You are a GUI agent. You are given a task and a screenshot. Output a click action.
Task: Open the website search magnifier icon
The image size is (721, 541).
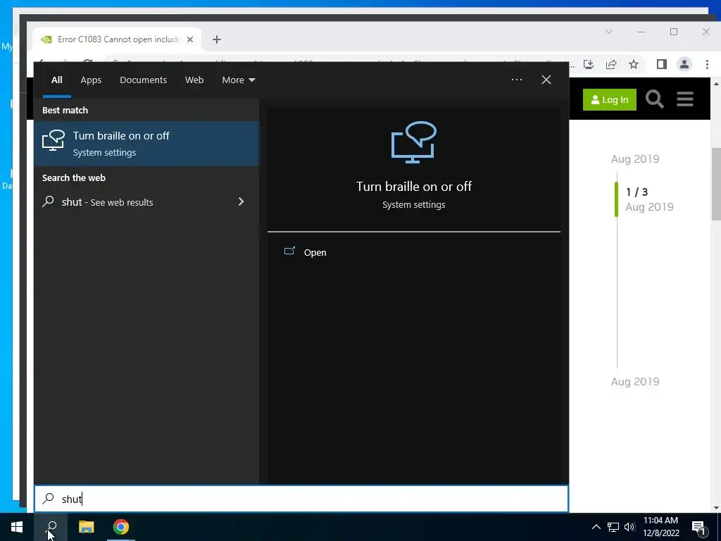click(x=654, y=99)
